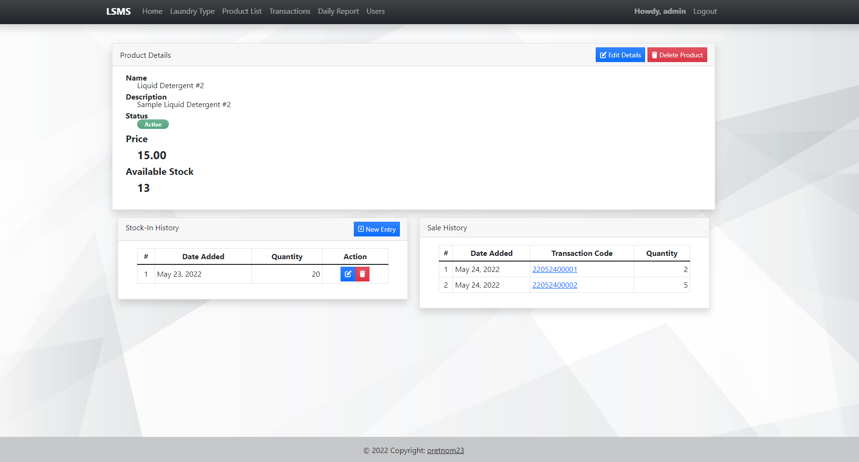
Task: Click the sale date in row for 22052400002
Action: pyautogui.click(x=477, y=285)
